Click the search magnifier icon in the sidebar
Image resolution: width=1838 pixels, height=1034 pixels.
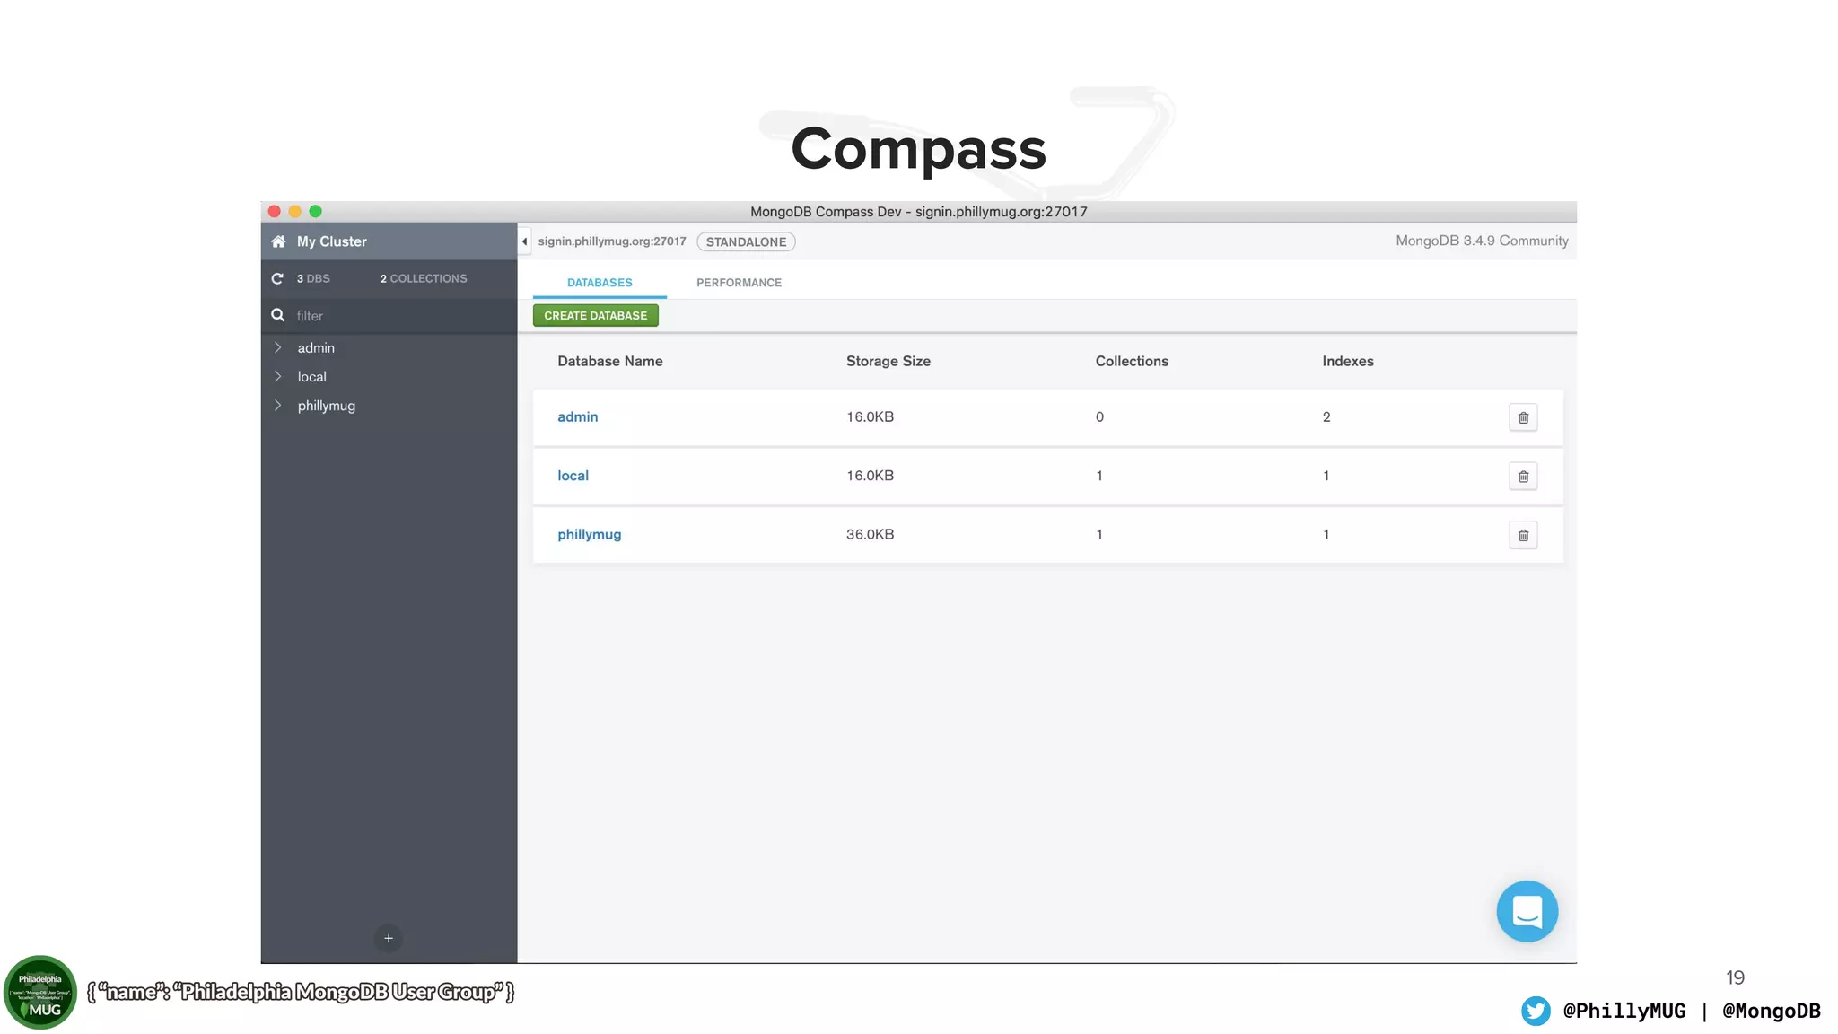coord(278,315)
